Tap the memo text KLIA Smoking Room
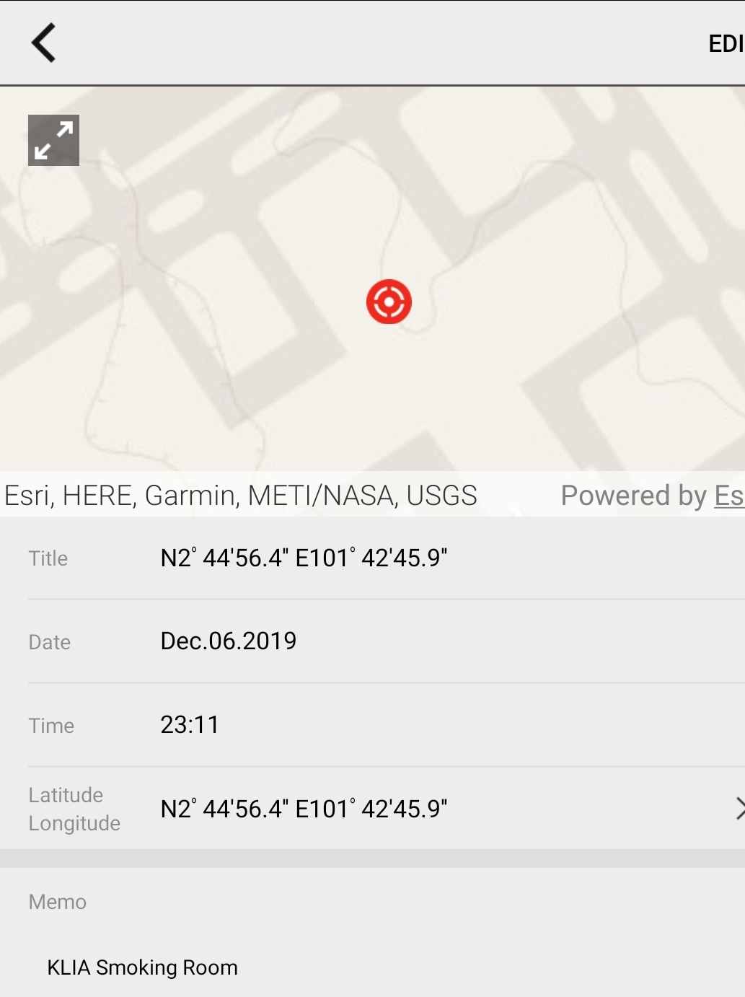 click(142, 967)
